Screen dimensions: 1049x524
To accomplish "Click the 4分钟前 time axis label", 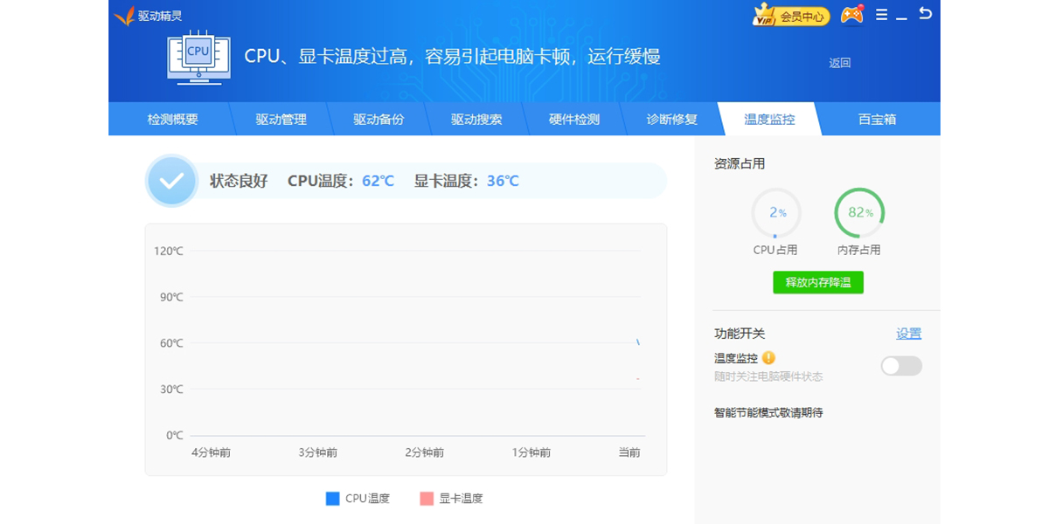I will coord(212,452).
